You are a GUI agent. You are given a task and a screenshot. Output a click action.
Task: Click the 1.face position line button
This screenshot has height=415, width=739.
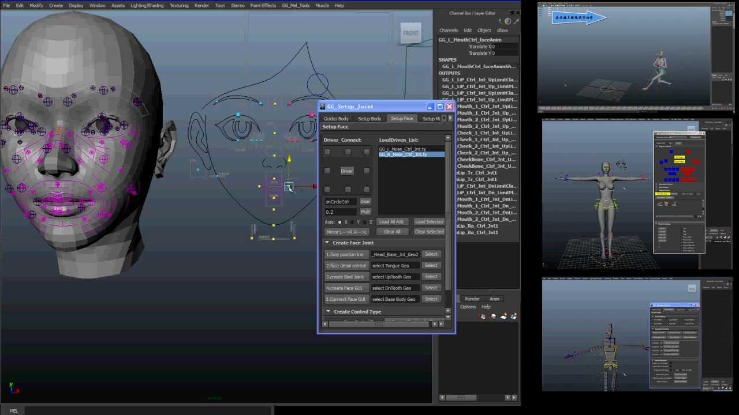[x=346, y=254]
